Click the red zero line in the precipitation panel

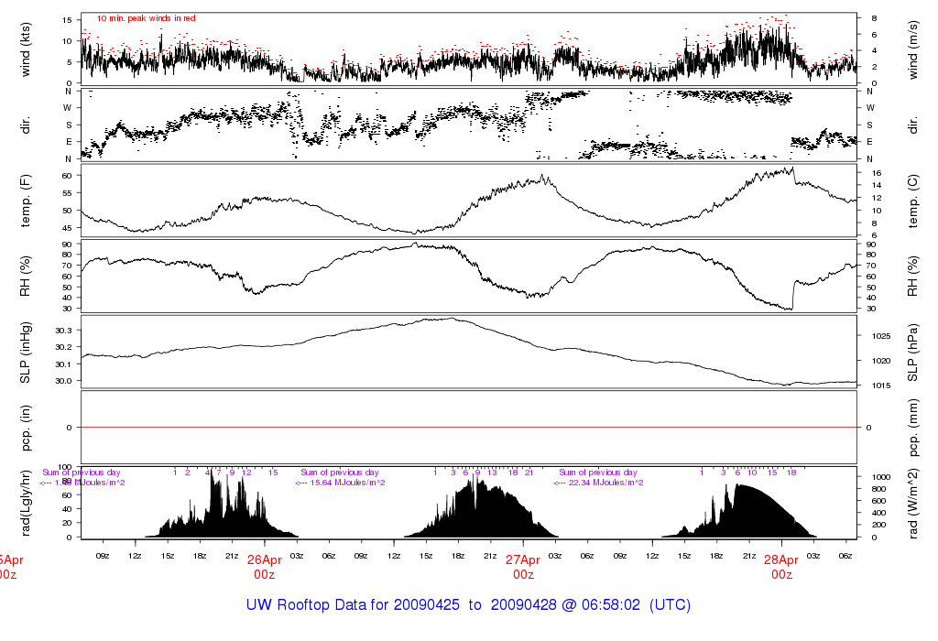[468, 427]
